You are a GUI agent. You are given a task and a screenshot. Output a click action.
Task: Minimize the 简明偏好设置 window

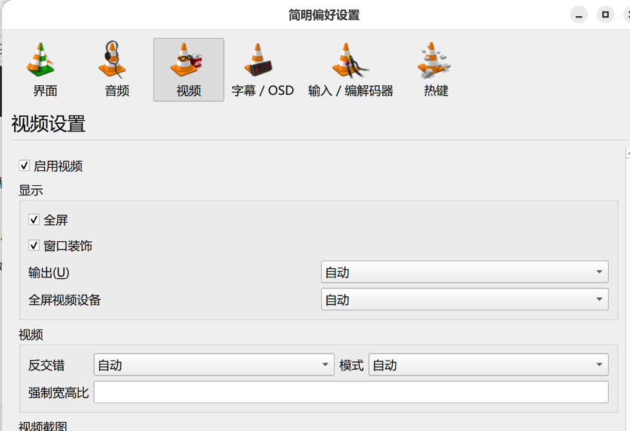[578, 15]
